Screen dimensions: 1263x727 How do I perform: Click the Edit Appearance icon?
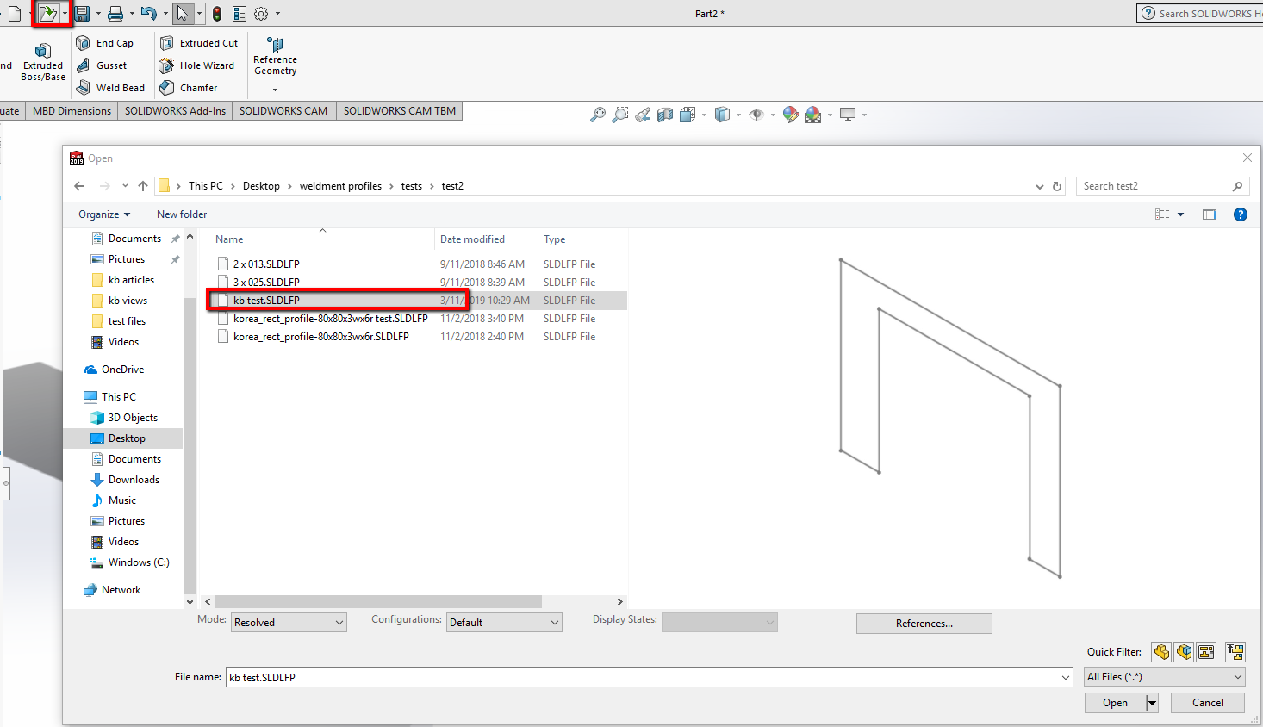pos(790,115)
